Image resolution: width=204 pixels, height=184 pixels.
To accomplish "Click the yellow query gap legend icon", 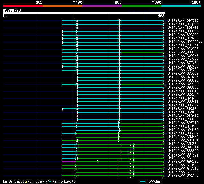I will (x=26, y=181).
